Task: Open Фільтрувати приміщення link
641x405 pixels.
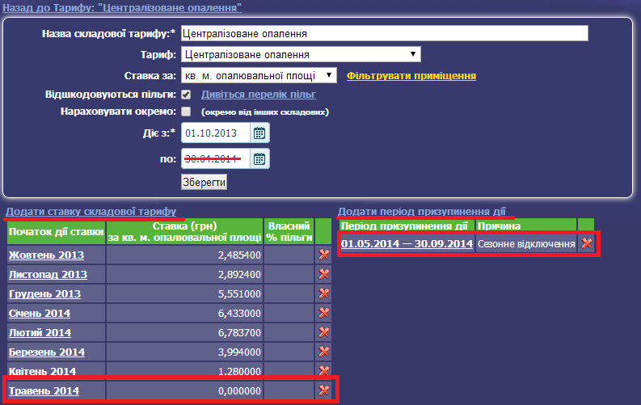Action: click(x=411, y=75)
